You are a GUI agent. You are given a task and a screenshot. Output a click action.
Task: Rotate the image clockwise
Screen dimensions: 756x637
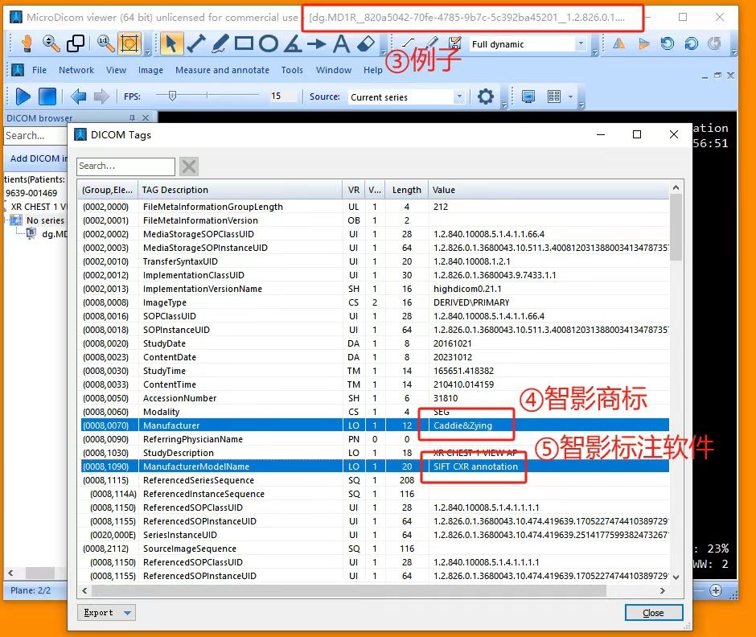[x=692, y=44]
